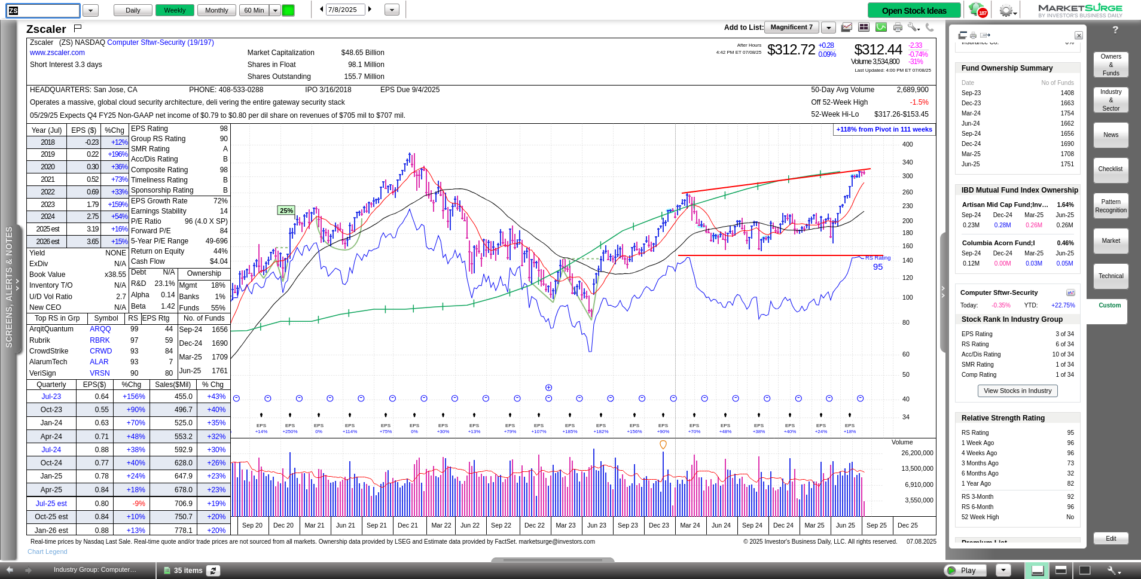The height and width of the screenshot is (579, 1141).
Task: Open Chart Legend link
Action: point(47,551)
